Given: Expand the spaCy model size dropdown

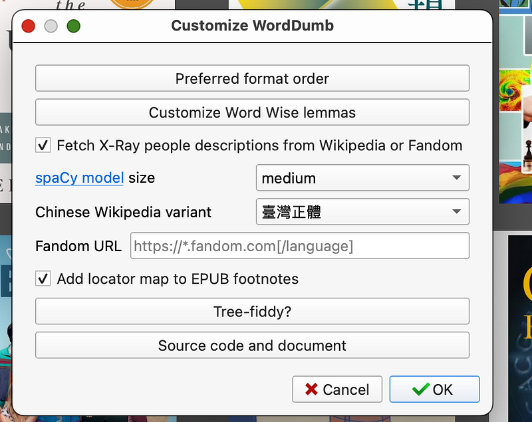Looking at the screenshot, I should (x=362, y=177).
